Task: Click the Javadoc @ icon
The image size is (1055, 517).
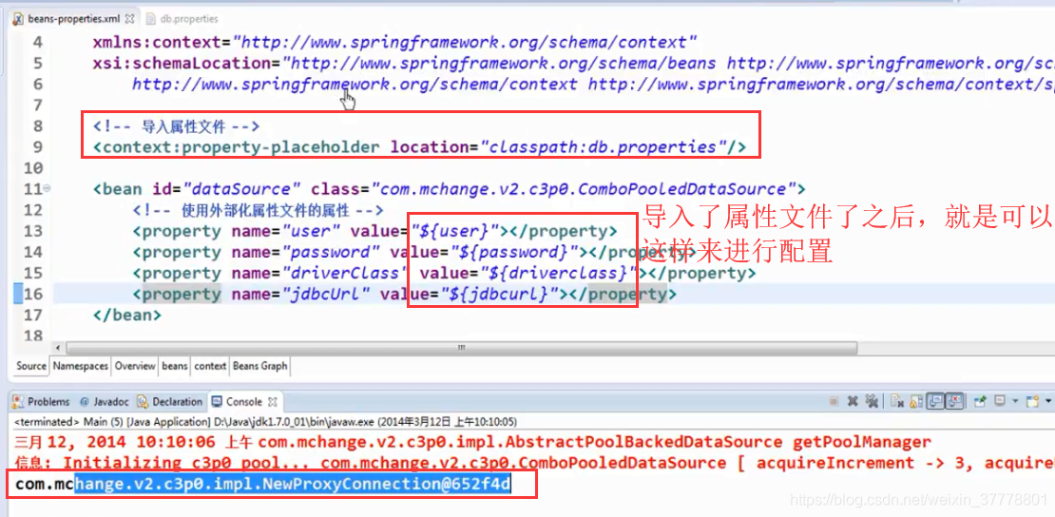Action: coord(84,402)
